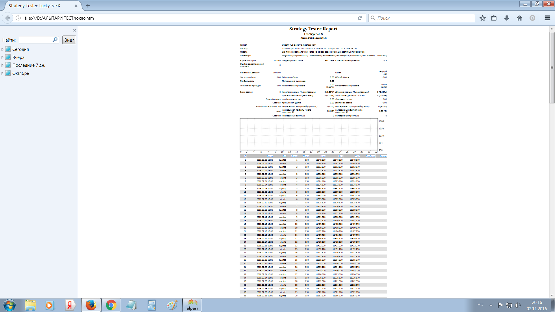Expand the Последние 7 дн. history folder
Image resolution: width=555 pixels, height=312 pixels.
coord(3,65)
